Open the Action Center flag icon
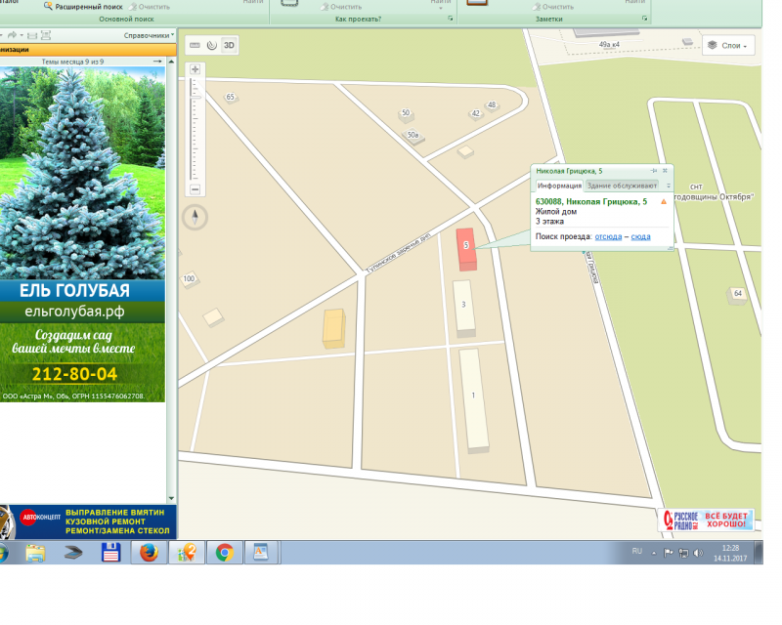Image resolution: width=782 pixels, height=625 pixels. point(669,553)
